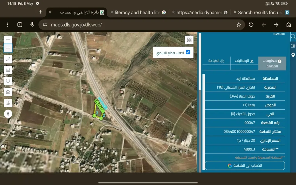296x185 pixels.
Task: Switch to the الإحداثيات tab
Action: 244,61
